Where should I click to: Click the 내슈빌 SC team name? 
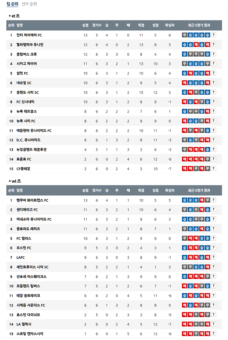24,83
